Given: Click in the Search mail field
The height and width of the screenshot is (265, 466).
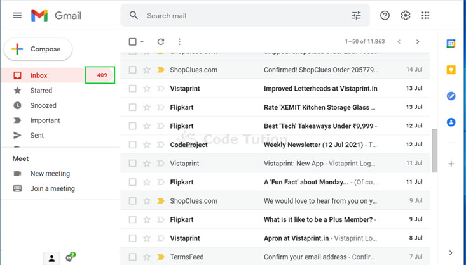Looking at the screenshot, I should pos(245,15).
